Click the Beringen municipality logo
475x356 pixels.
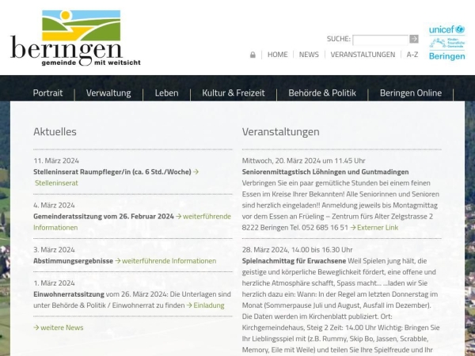tap(75, 38)
